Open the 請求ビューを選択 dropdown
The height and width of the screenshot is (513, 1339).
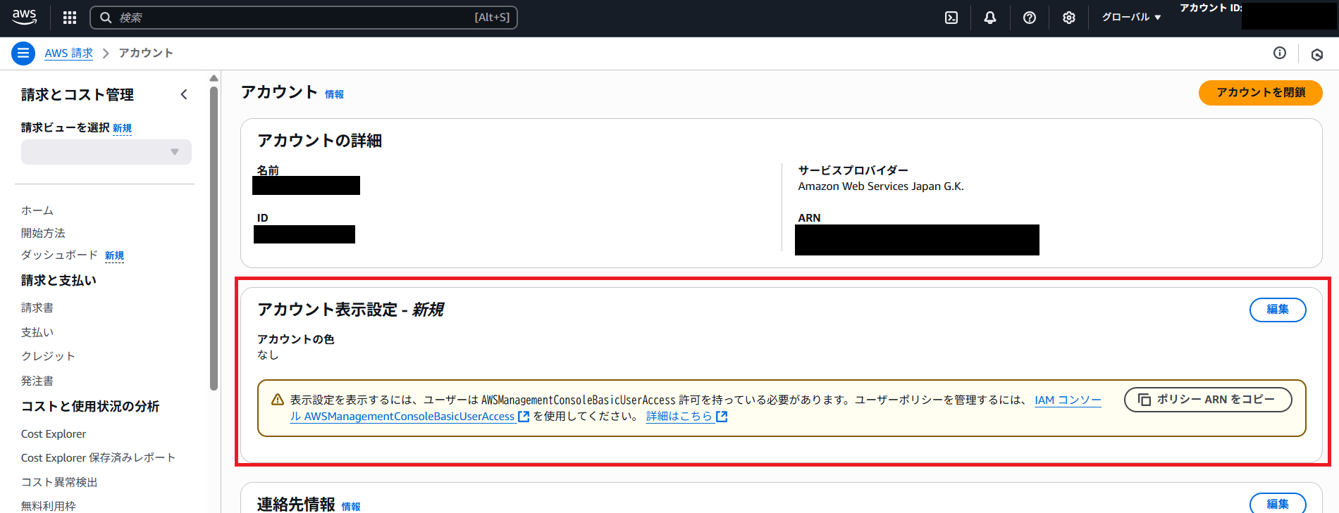coord(106,152)
